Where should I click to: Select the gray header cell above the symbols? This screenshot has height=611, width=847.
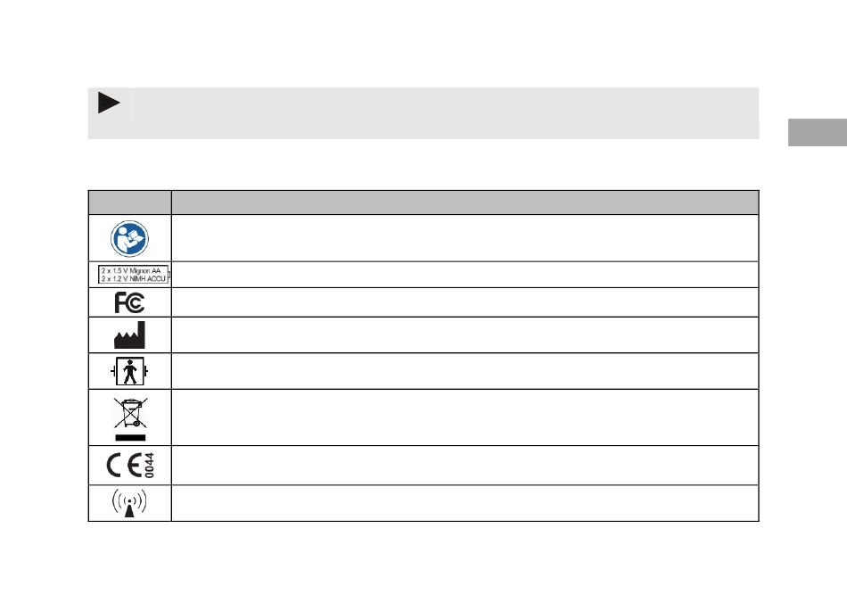pyautogui.click(x=129, y=202)
